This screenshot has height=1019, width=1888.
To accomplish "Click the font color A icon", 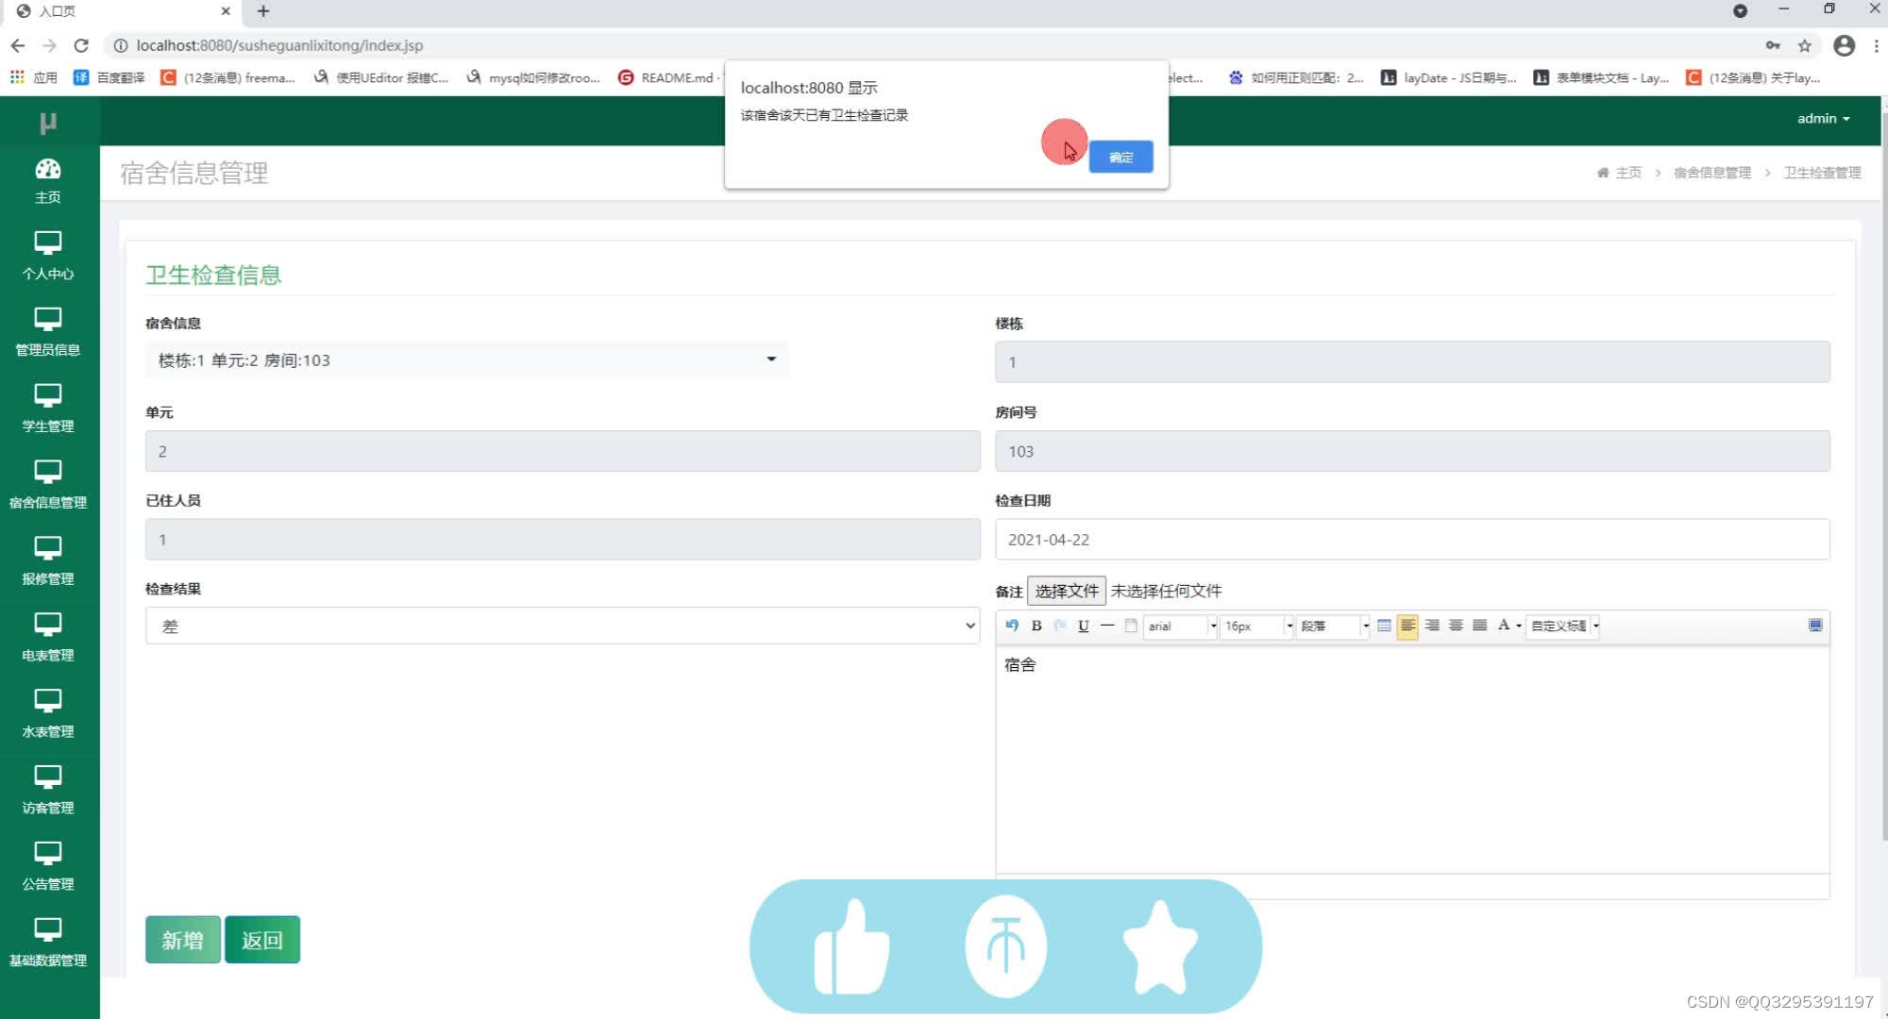I will (x=1504, y=626).
